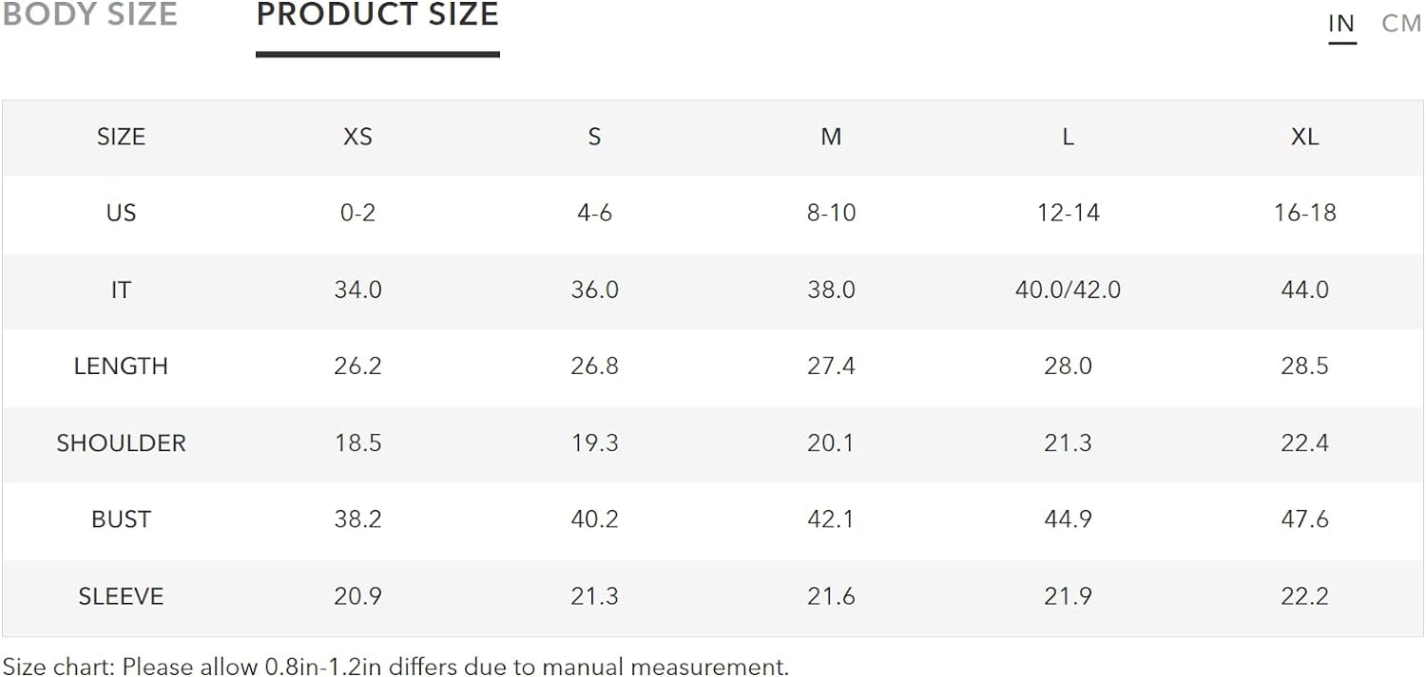Click the XS size column header
This screenshot has height=677, width=1426.
point(357,137)
